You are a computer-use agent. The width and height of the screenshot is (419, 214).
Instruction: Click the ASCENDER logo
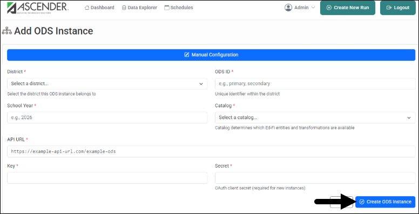[38, 8]
